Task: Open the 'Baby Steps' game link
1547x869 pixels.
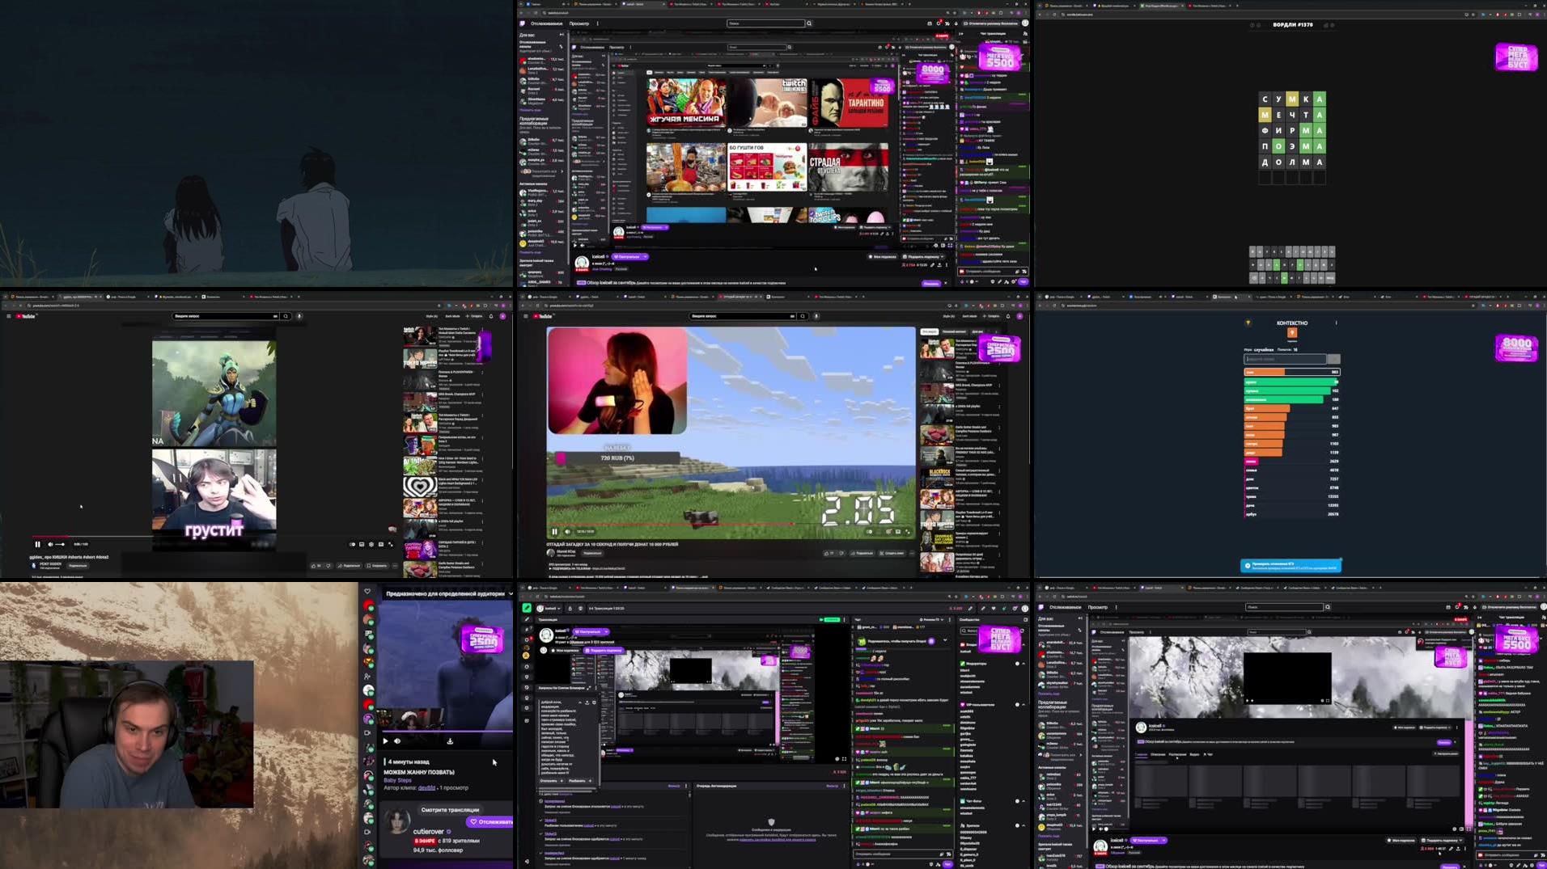Action: pyautogui.click(x=397, y=780)
